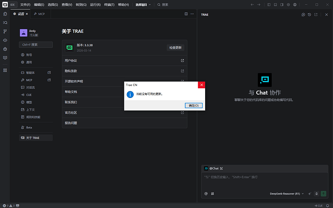Viewport: 333px width, 208px height.
Task: Open the 帮助(H) menu
Action: [x=124, y=5]
